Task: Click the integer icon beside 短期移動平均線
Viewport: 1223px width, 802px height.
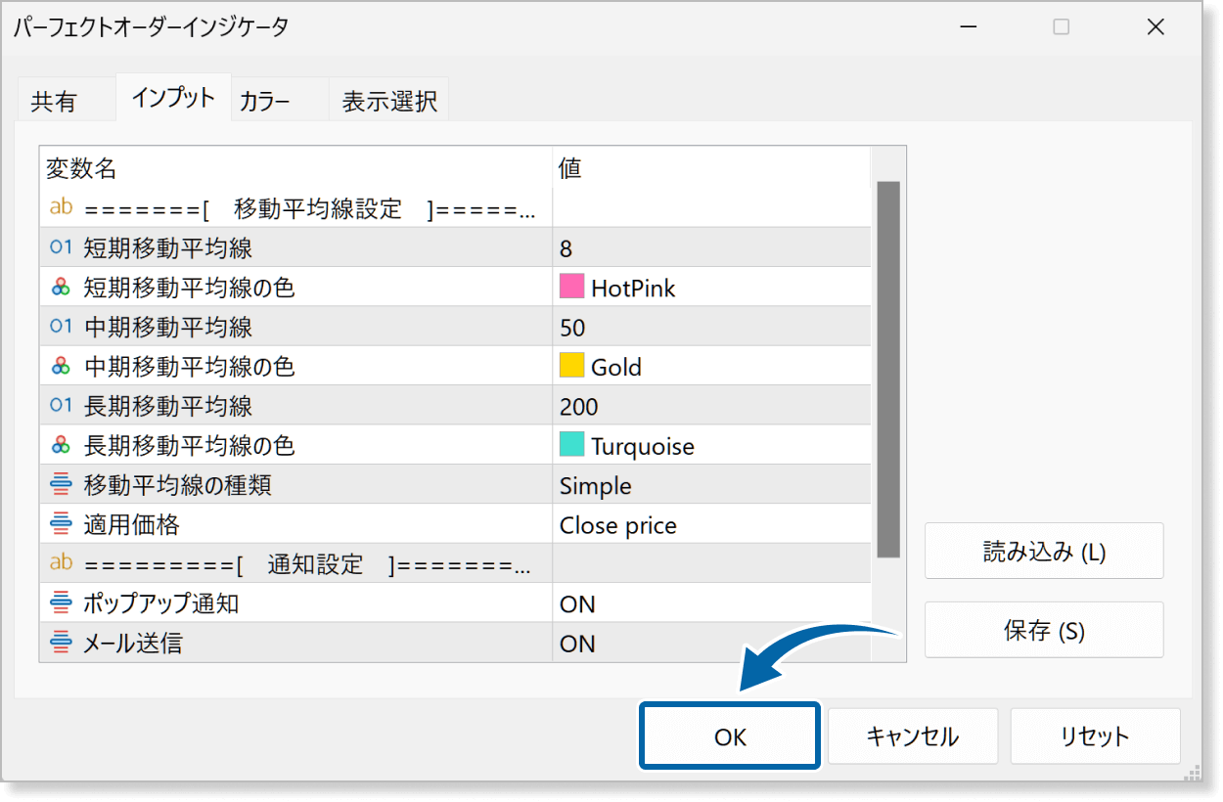Action: pyautogui.click(x=61, y=247)
